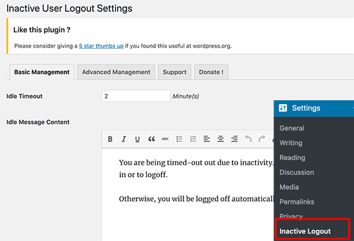Insert a blockquote with quote icon
This screenshot has height=241, width=354.
(151, 139)
